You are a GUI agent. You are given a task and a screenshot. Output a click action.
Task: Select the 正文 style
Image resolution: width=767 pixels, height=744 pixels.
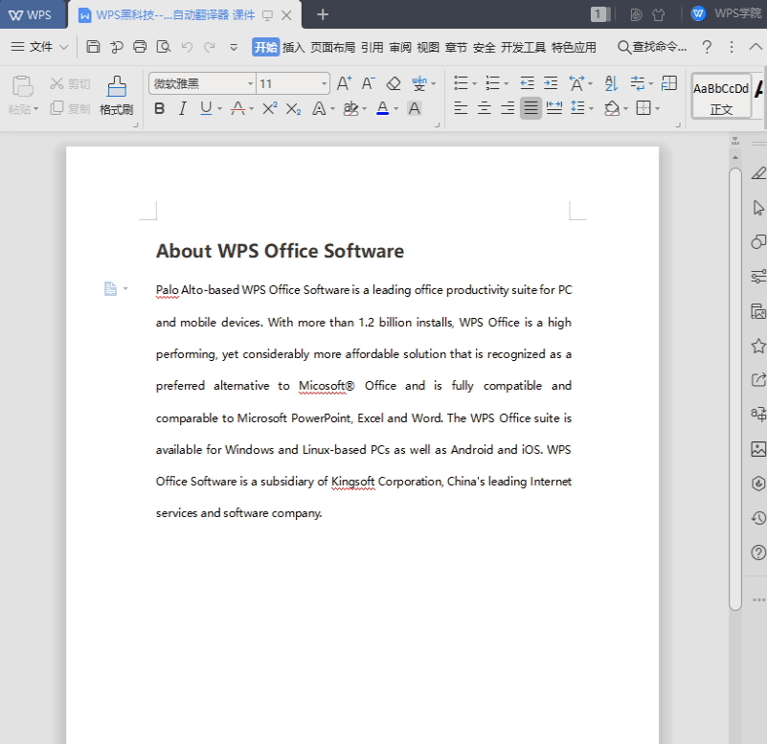(x=721, y=96)
